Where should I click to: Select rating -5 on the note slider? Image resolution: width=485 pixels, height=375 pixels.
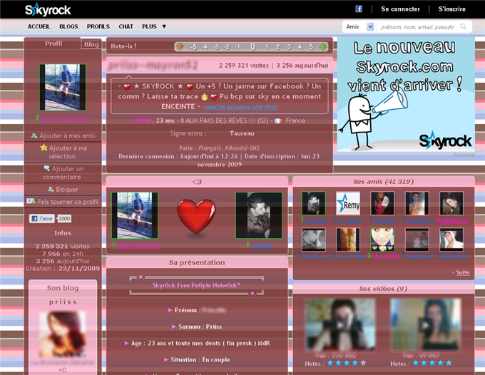[x=193, y=46]
